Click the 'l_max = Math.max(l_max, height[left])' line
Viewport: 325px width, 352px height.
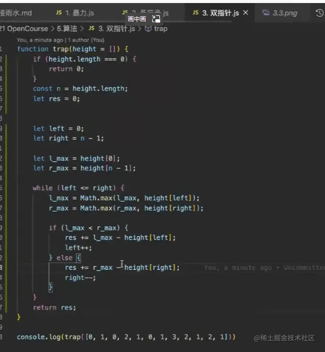tap(124, 198)
